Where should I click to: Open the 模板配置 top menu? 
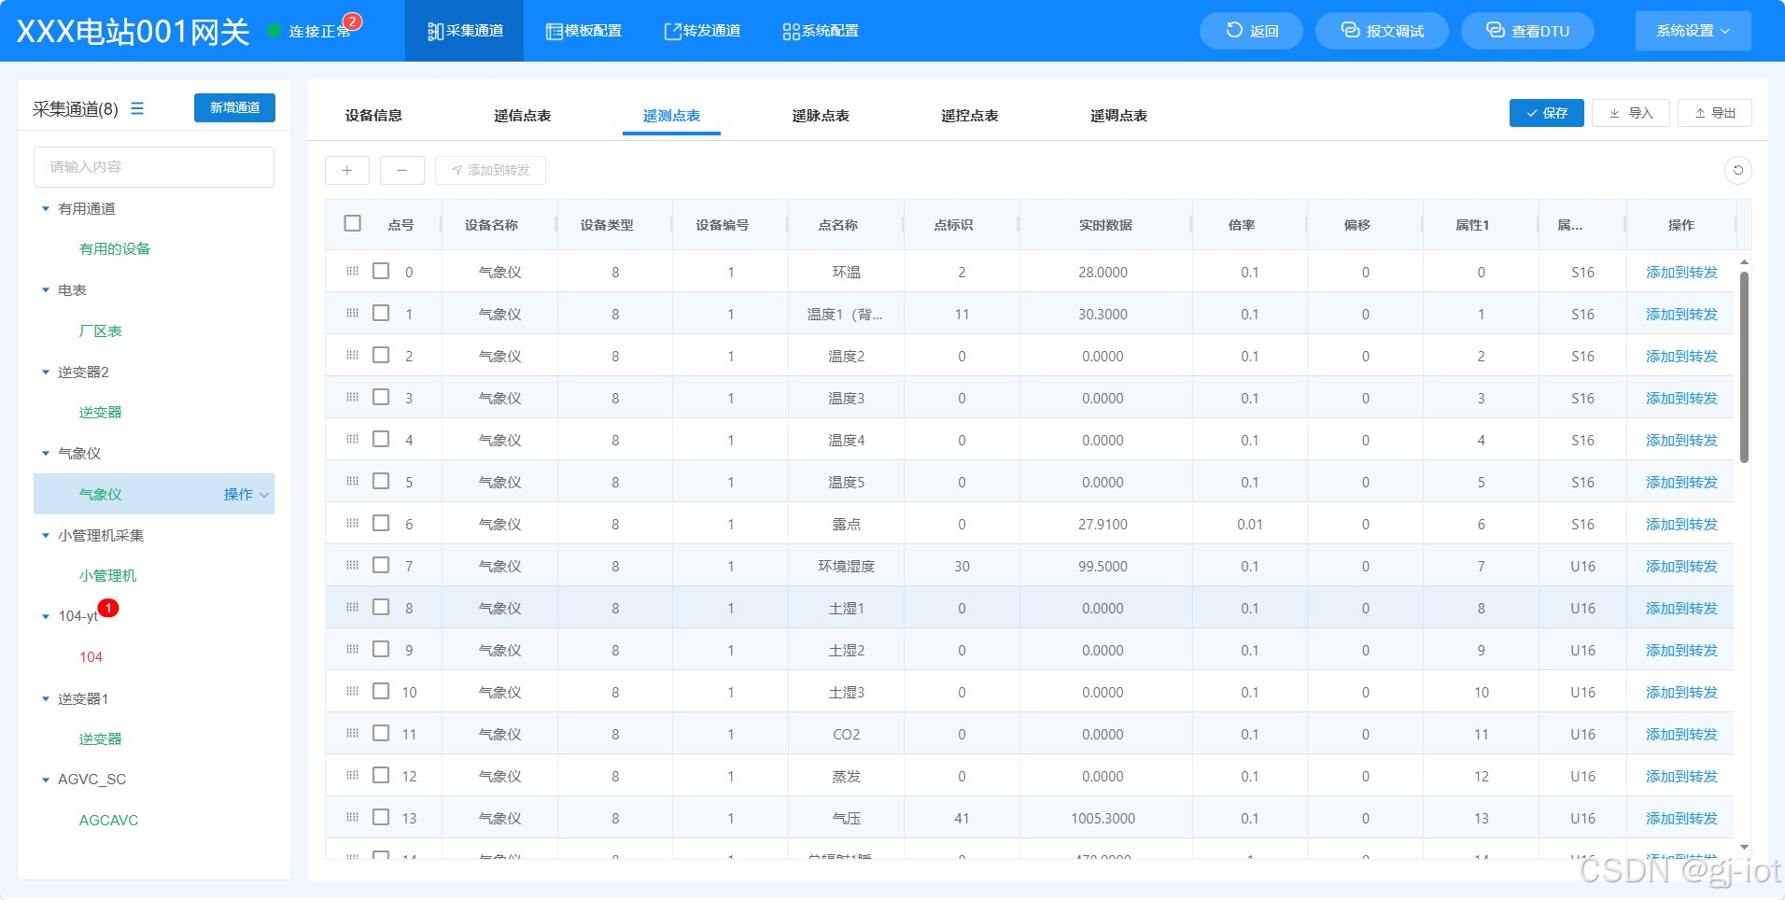coord(583,31)
